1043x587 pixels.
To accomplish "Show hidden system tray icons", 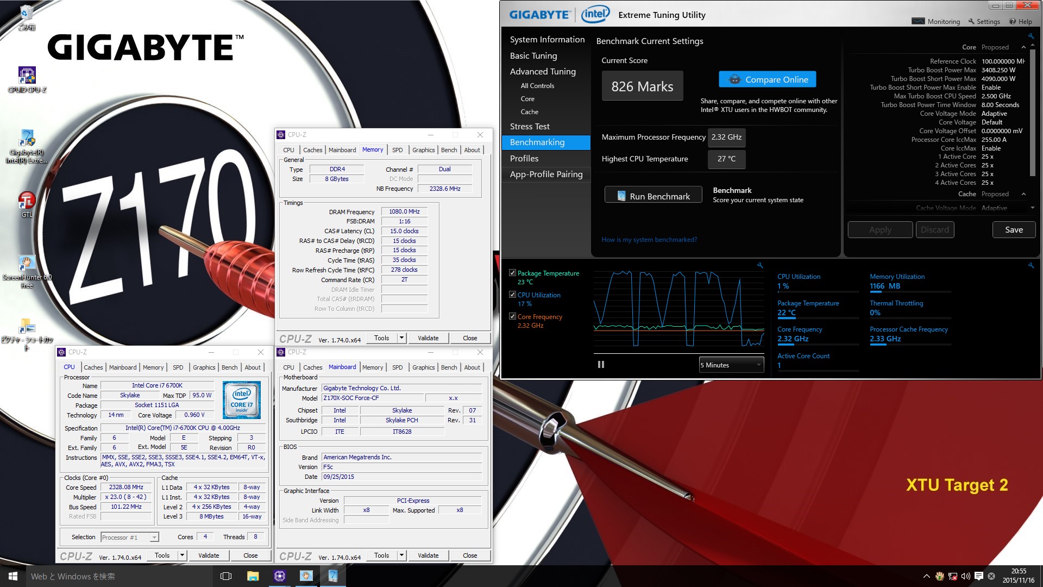I will 926,576.
